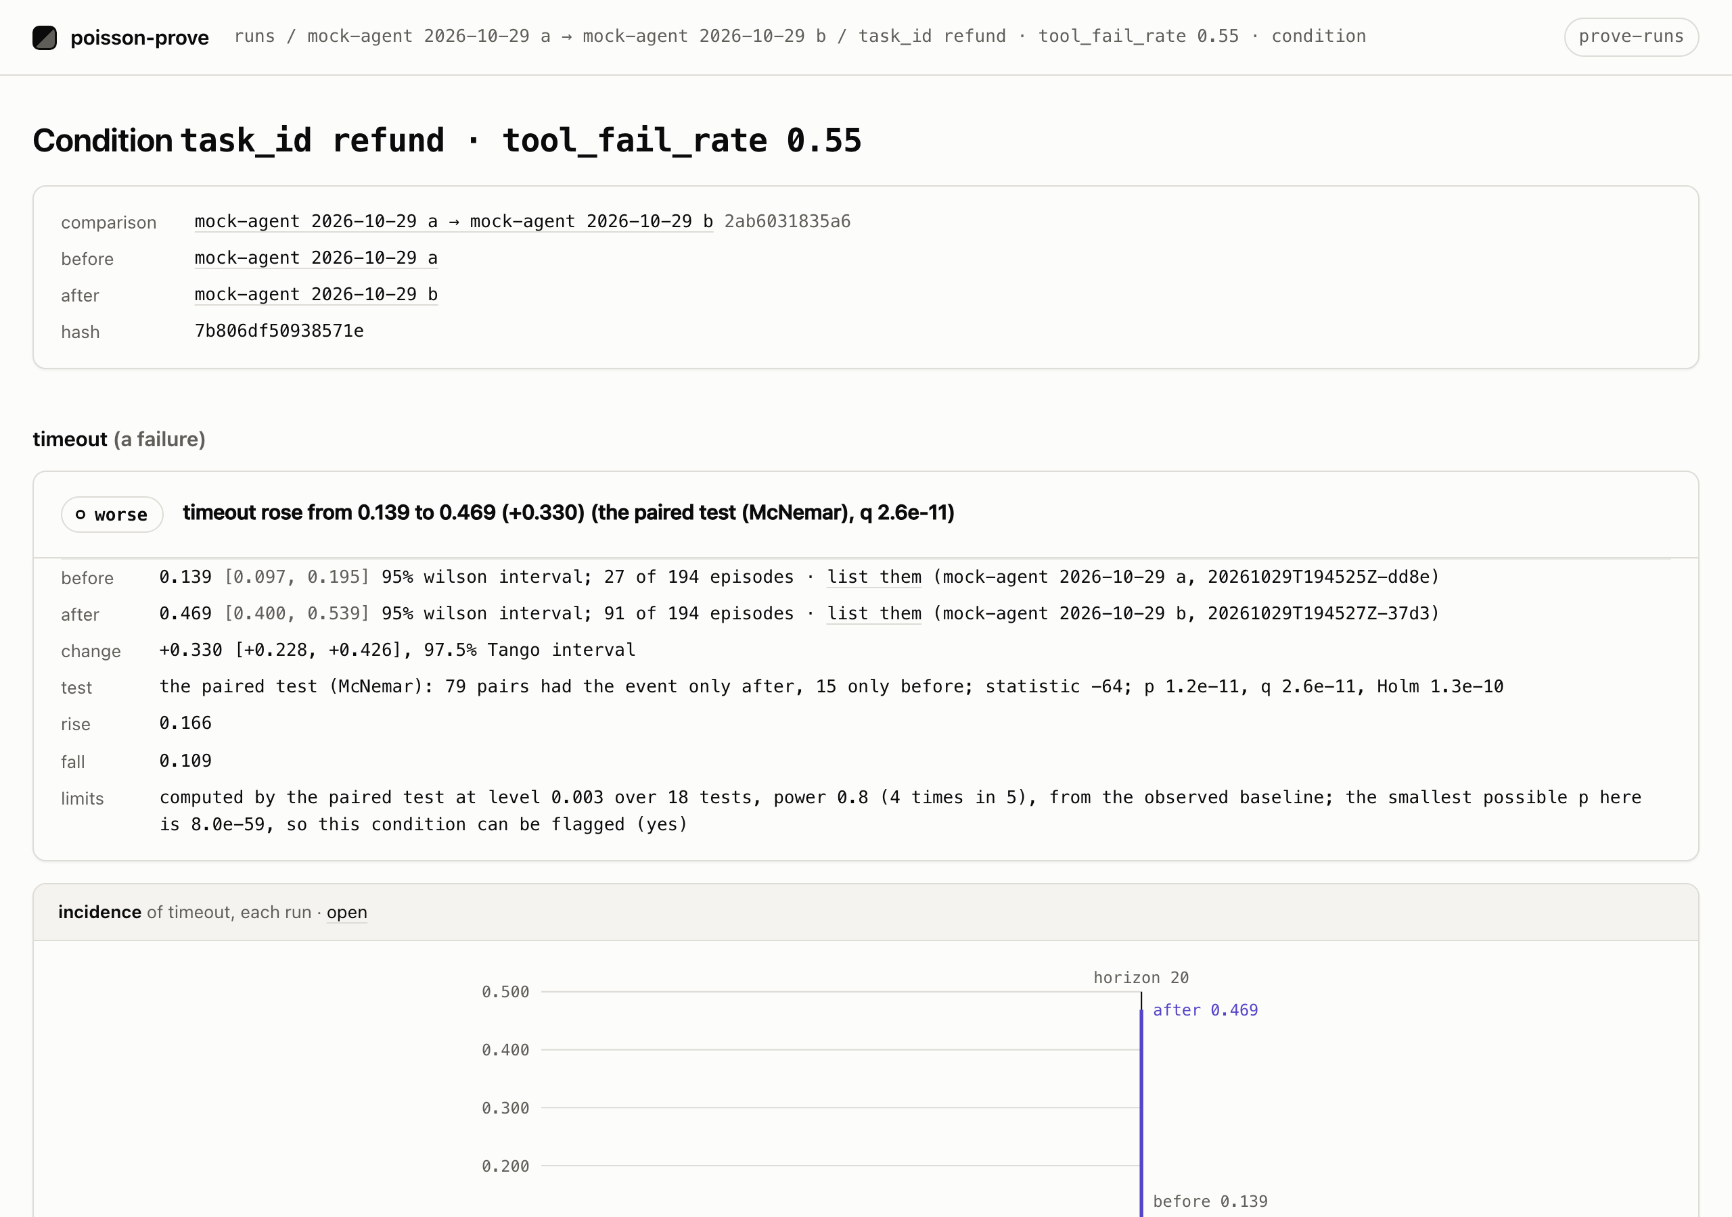List them for after 91 of 194 episodes
Image resolution: width=1732 pixels, height=1217 pixels.
(873, 614)
